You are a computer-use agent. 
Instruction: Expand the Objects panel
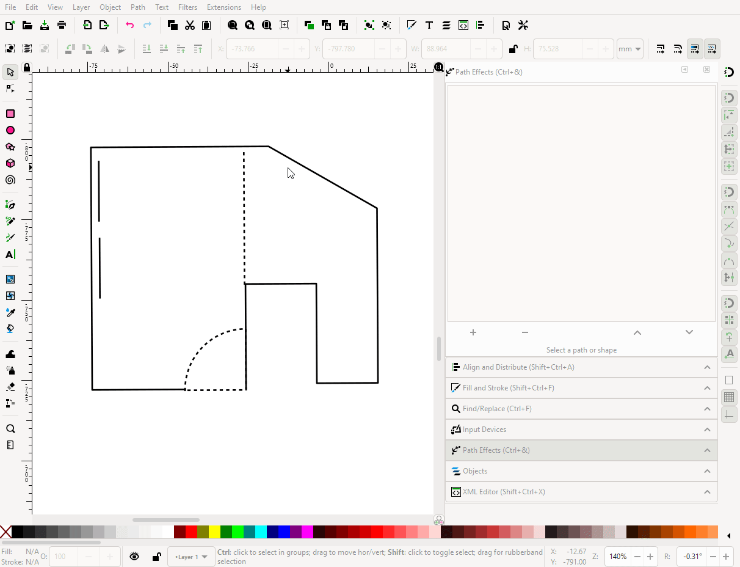click(x=581, y=471)
